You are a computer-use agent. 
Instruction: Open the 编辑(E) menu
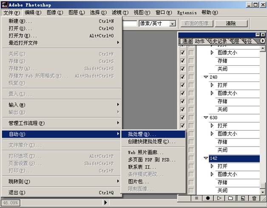(33, 12)
